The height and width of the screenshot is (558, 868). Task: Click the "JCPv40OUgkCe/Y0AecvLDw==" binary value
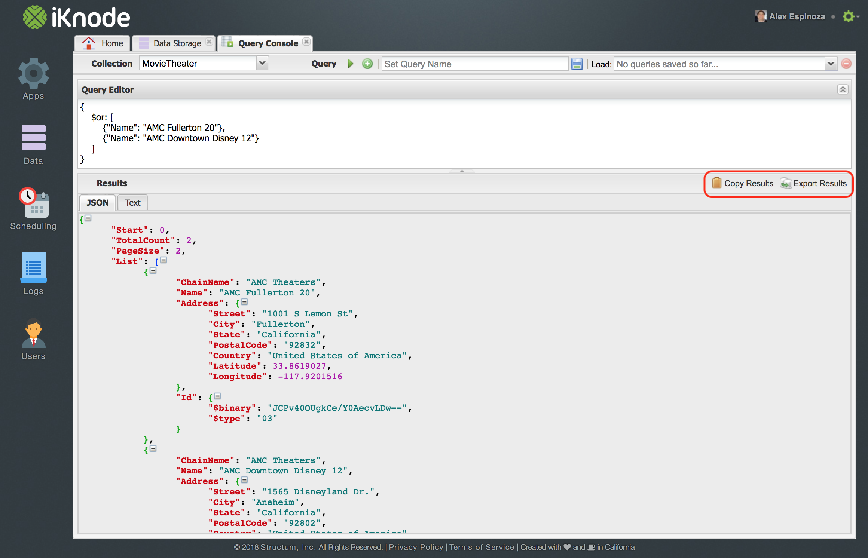[x=337, y=408]
